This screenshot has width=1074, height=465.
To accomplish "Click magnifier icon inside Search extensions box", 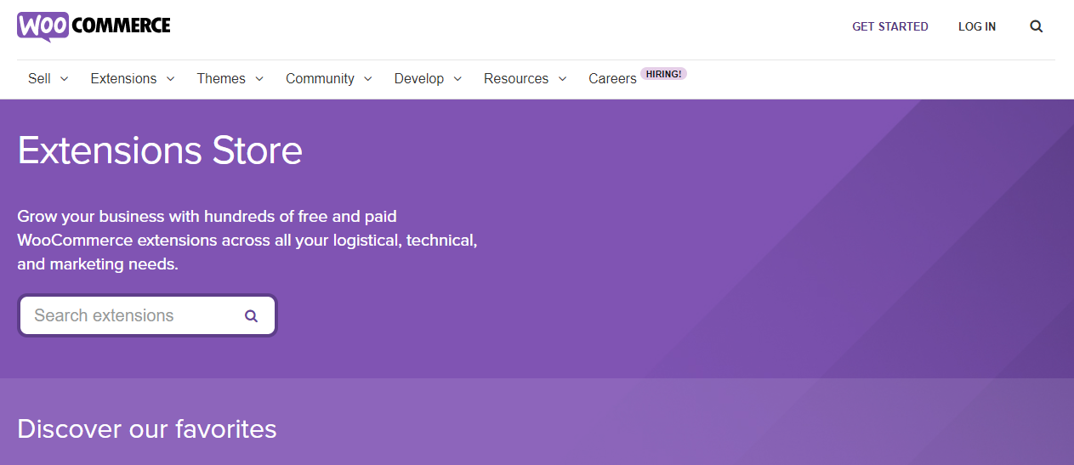I will pos(251,315).
